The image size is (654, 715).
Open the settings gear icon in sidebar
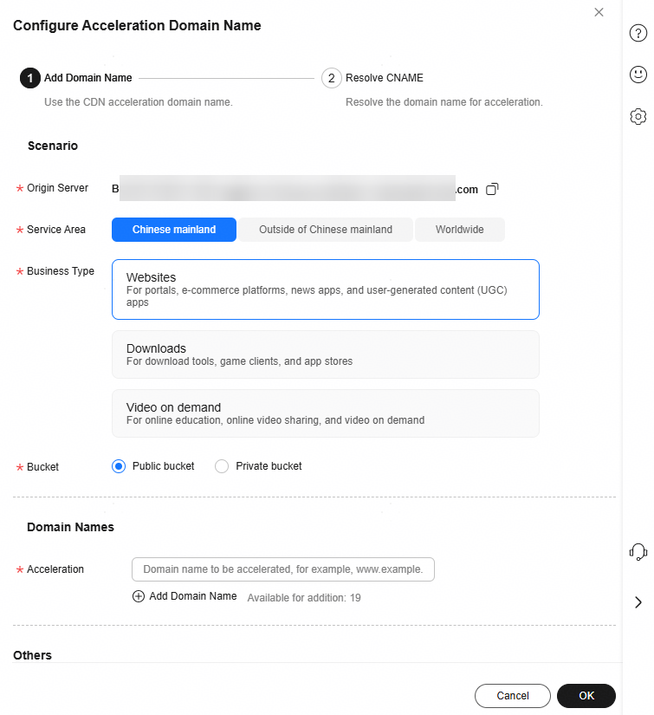(x=638, y=116)
